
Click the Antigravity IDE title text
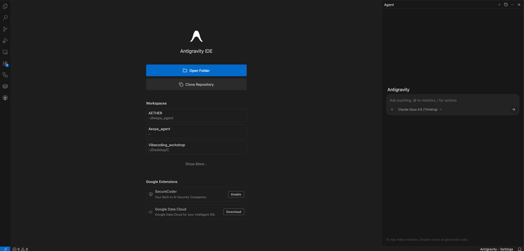196,51
